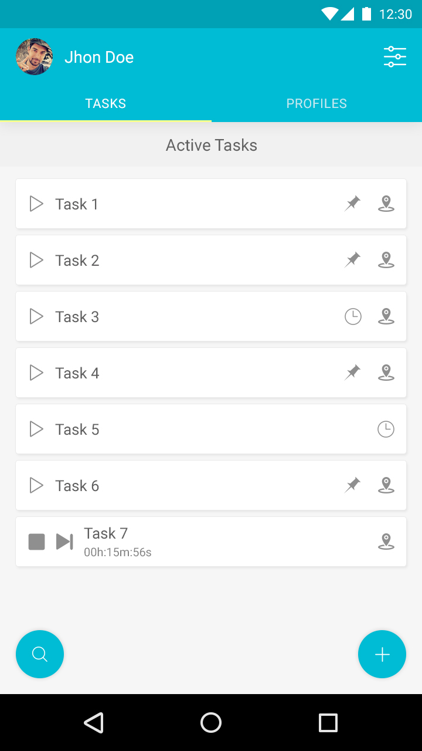Open the filter settings sliders icon
Viewport: 422px width, 751px height.
pos(394,57)
